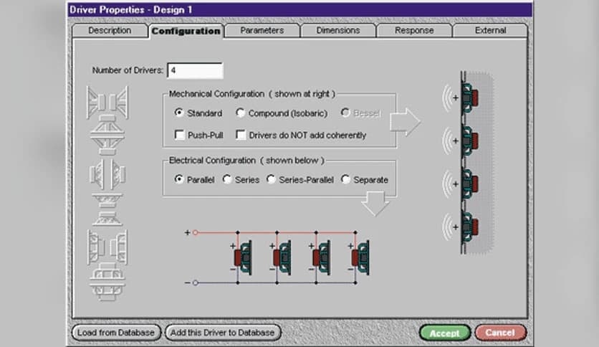Click the second driver in wiring diagram
Image resolution: width=599 pixels, height=347 pixels.
[x=283, y=257]
